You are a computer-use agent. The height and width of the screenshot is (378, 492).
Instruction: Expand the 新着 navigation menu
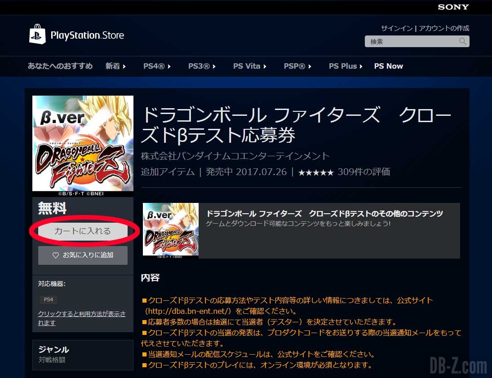pos(115,66)
